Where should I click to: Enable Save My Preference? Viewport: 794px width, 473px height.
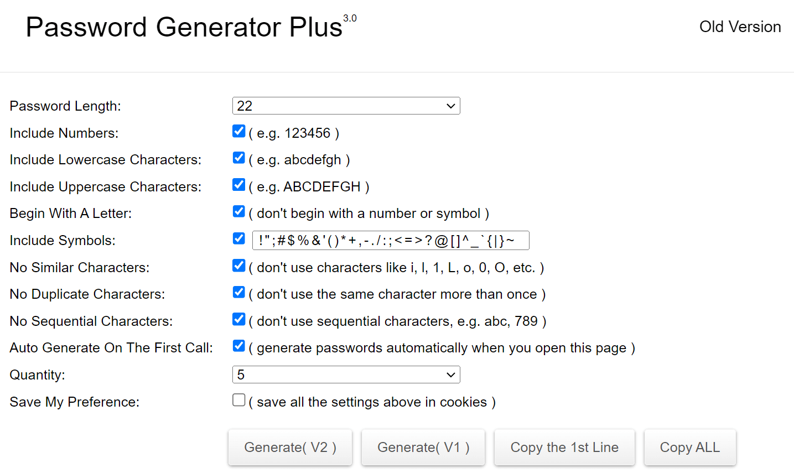click(238, 399)
